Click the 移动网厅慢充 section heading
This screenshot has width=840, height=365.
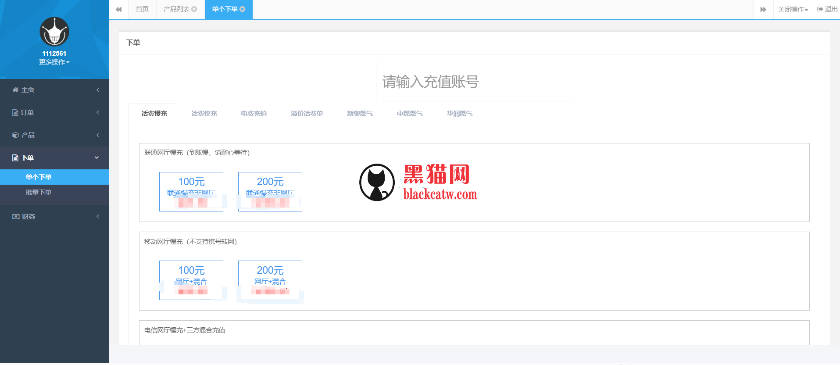click(x=190, y=242)
